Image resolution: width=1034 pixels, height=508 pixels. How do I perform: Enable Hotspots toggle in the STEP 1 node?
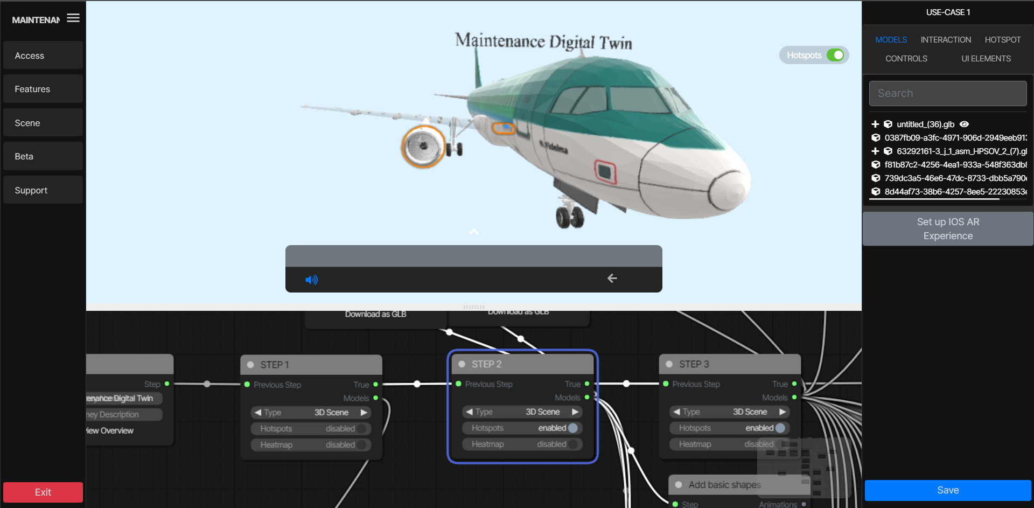362,429
